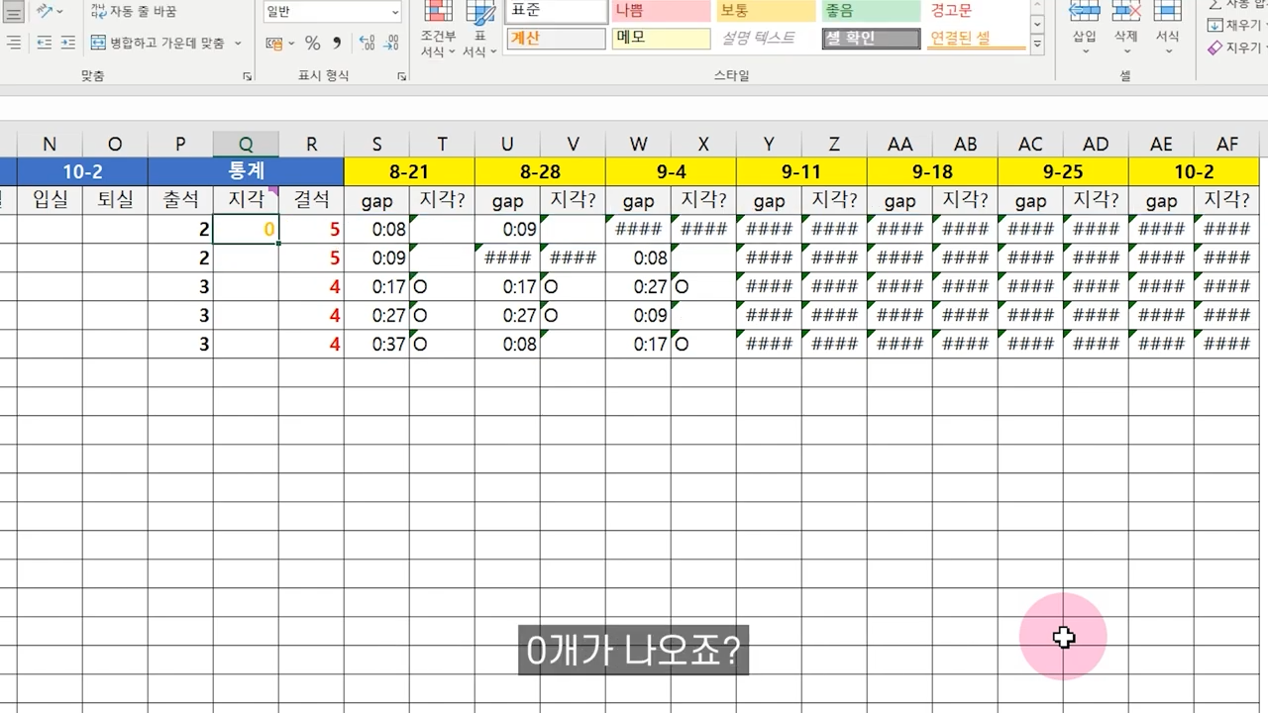Apply the 연결된 셀 style
1268x713 pixels.
click(976, 39)
